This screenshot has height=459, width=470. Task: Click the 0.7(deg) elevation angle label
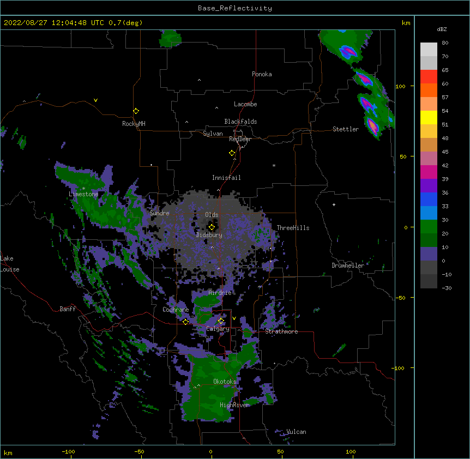125,23
